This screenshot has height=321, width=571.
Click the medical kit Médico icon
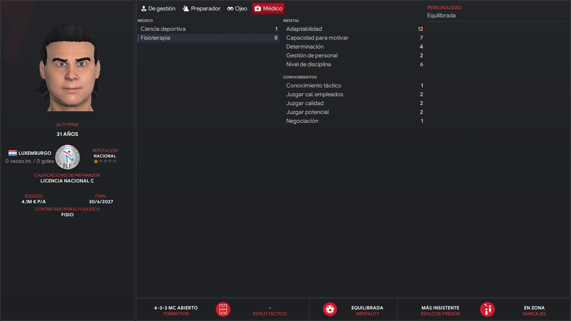[258, 8]
